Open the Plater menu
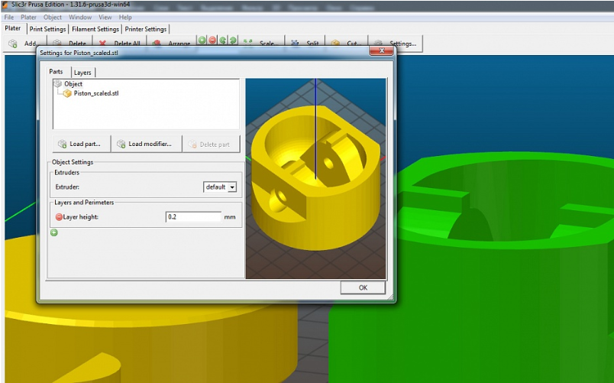This screenshot has height=383, width=614. 28,18
